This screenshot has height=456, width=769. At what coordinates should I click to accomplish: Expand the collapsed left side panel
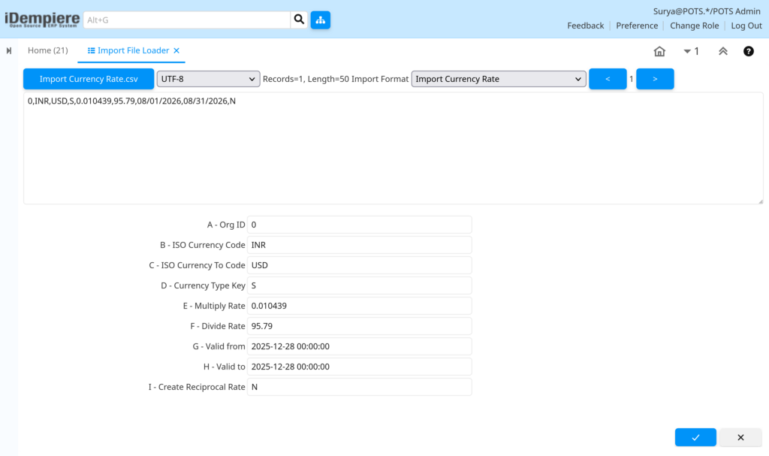point(9,50)
